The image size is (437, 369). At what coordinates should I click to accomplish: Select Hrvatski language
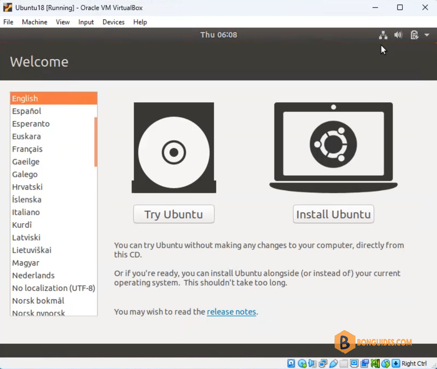(54, 187)
